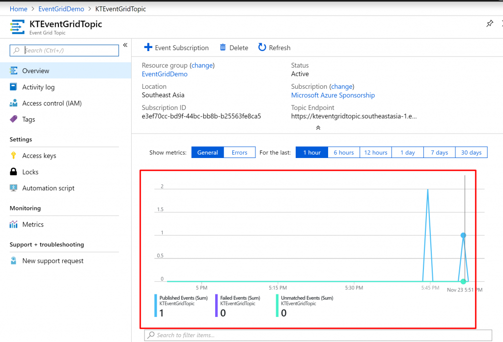Click the plus icon for Event Subscription
The image size is (503, 342).
pyautogui.click(x=148, y=48)
